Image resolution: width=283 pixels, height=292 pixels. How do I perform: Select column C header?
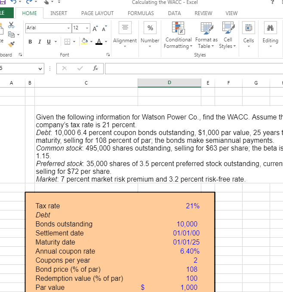86,83
